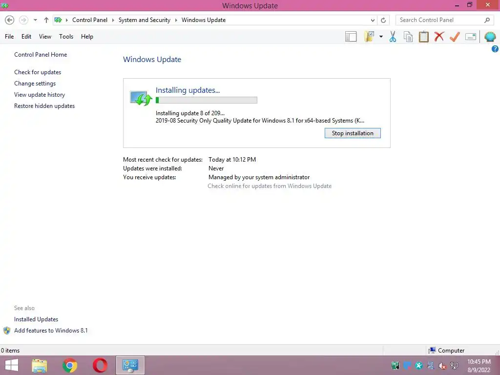This screenshot has height=375, width=500.
Task: Click the orange checkmark icon
Action: click(x=455, y=37)
